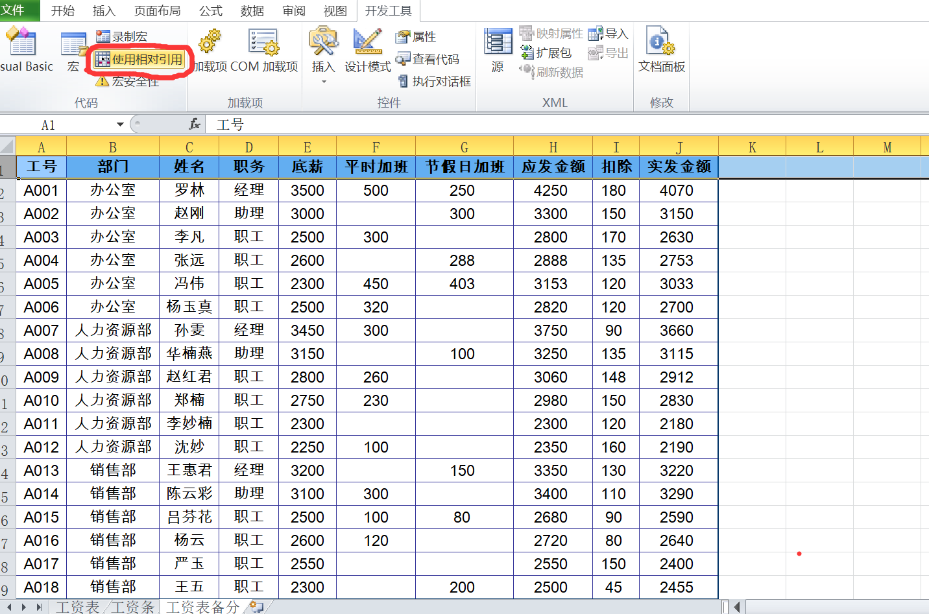Click cell with value 4070
The width and height of the screenshot is (929, 614).
pos(679,191)
